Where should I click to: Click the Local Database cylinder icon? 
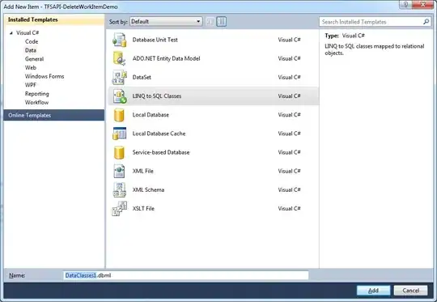tap(119, 115)
